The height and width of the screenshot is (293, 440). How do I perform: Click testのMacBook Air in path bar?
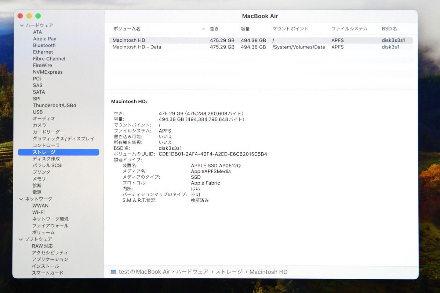coord(145,272)
